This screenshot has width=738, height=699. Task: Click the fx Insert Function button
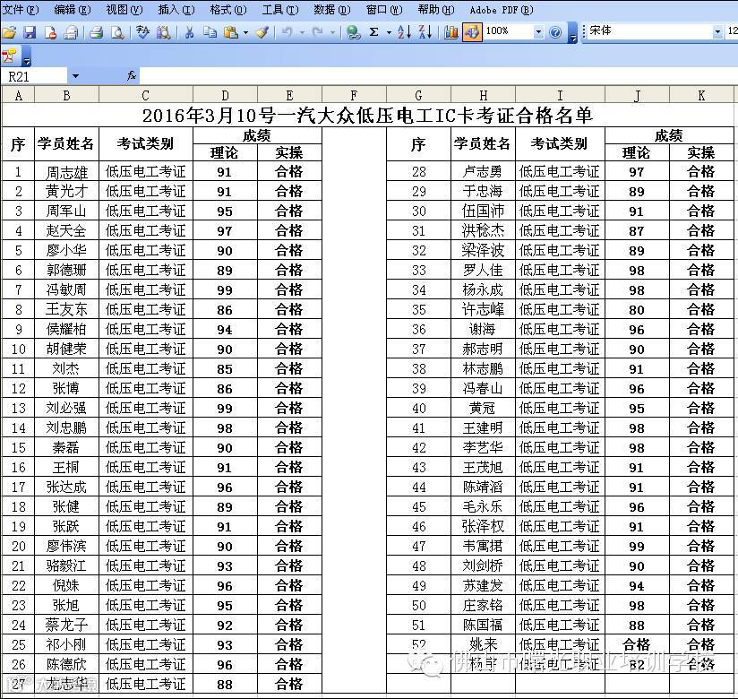(132, 75)
